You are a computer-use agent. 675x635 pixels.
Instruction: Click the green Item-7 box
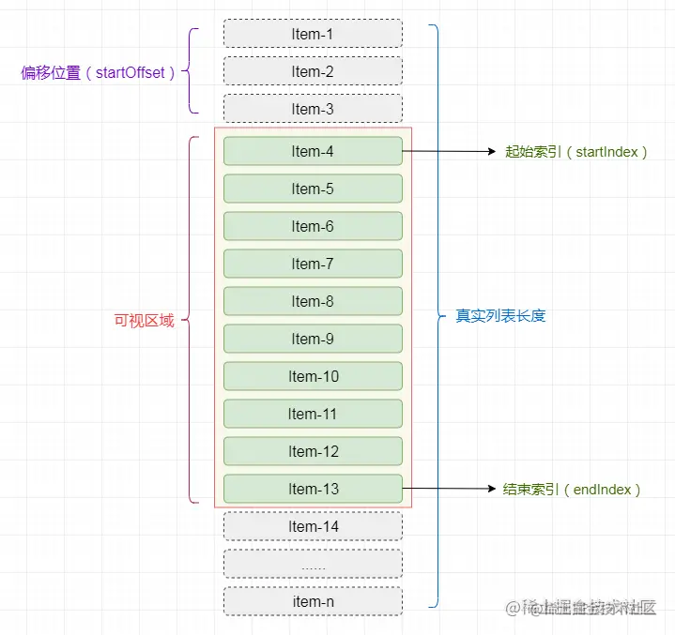pos(313,264)
